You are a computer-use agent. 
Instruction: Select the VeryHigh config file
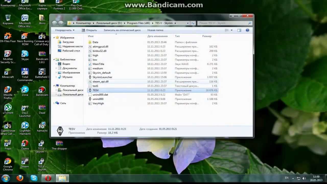point(153,103)
